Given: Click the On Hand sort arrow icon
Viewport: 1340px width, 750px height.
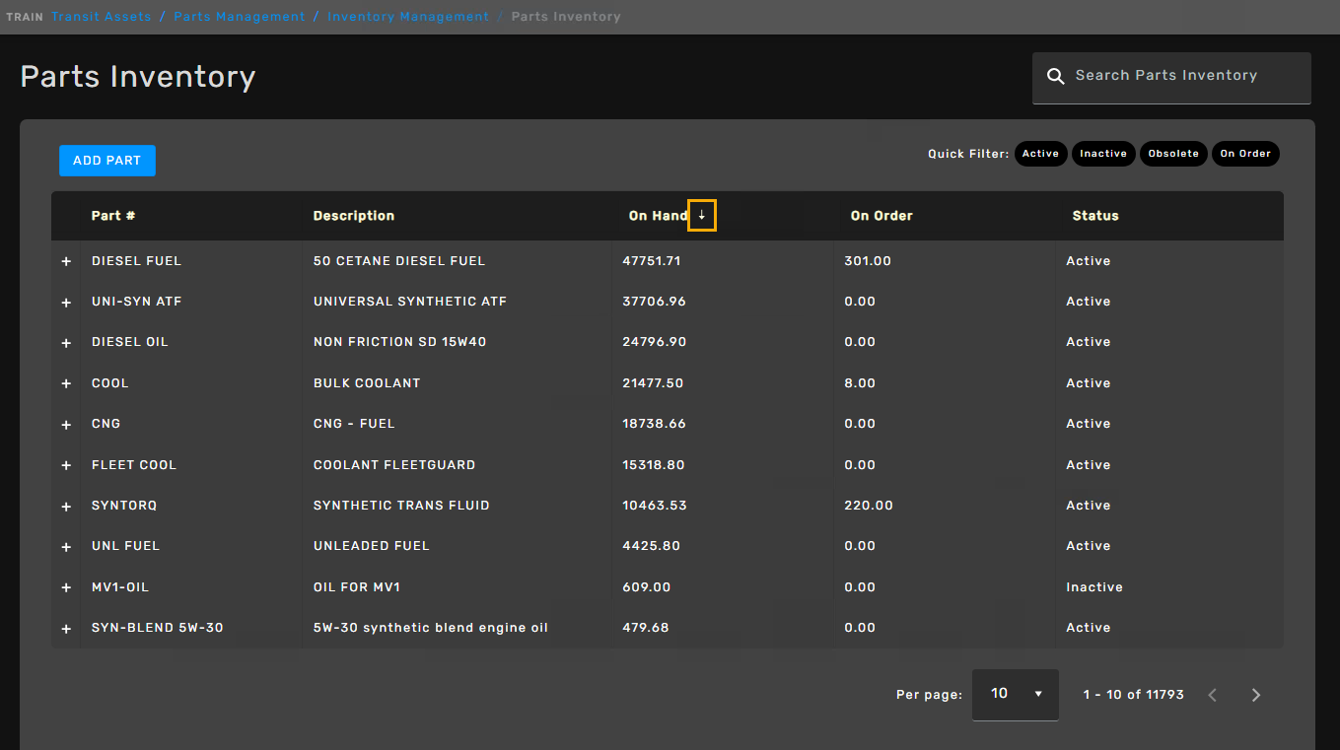Looking at the screenshot, I should [x=702, y=216].
